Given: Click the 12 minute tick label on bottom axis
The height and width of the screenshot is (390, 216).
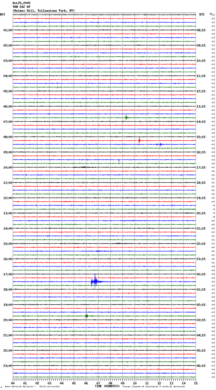Looking at the screenshot, I should point(159,383).
